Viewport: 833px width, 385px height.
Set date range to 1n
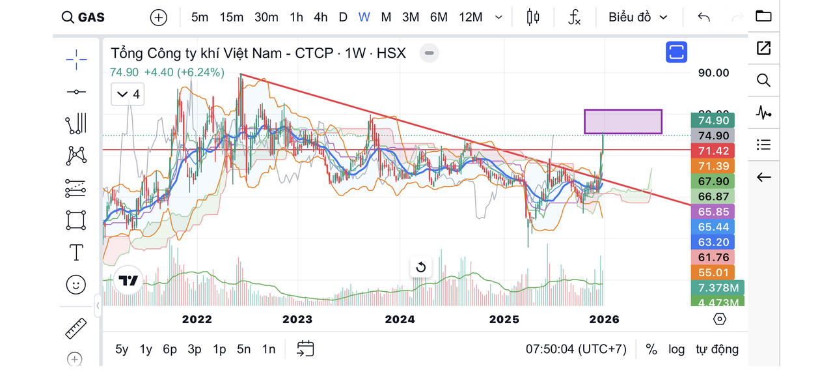[269, 349]
